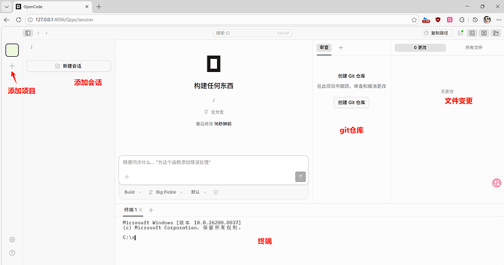The height and width of the screenshot is (265, 504).
Task: Click 最后修改 16秒钟前 text
Action: (214, 124)
